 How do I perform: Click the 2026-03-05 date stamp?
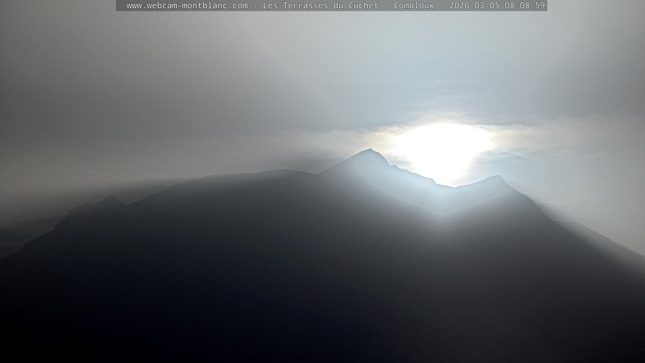click(474, 6)
